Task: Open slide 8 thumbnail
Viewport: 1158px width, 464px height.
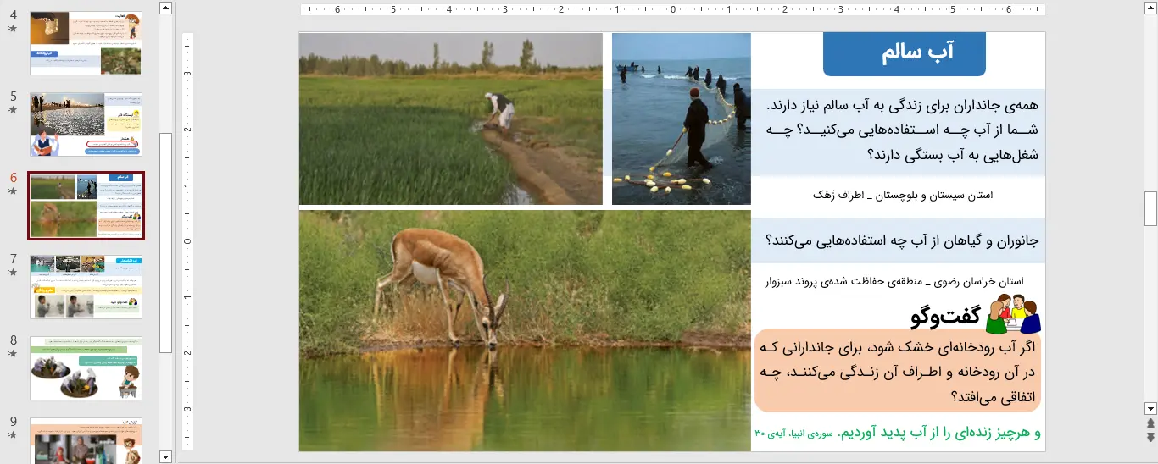Action: [x=86, y=368]
